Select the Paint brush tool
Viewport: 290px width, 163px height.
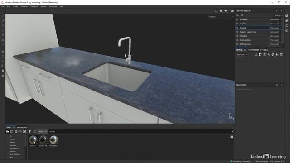click(x=3, y=16)
